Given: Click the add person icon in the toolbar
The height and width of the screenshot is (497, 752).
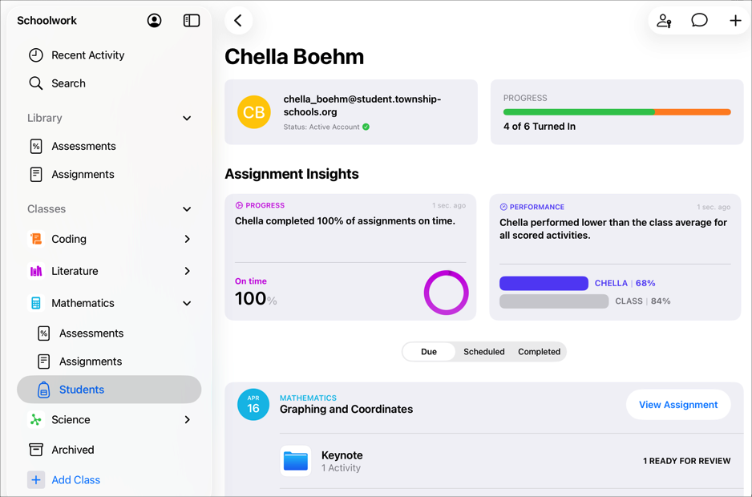Looking at the screenshot, I should [x=664, y=20].
